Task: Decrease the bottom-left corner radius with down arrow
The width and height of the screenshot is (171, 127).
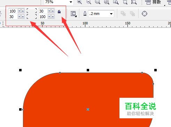Action: tap(19, 17)
